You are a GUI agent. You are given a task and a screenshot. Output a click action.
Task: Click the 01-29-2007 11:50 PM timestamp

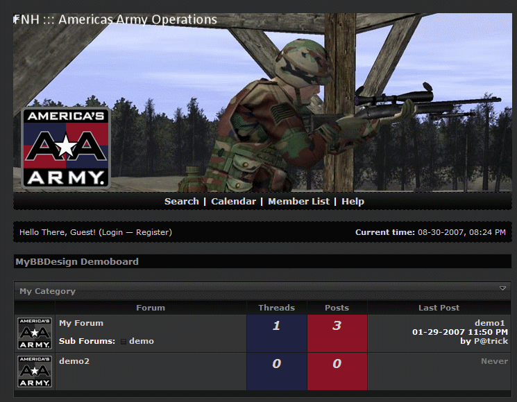click(460, 332)
